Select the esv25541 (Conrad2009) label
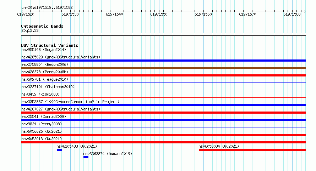 point(44,116)
